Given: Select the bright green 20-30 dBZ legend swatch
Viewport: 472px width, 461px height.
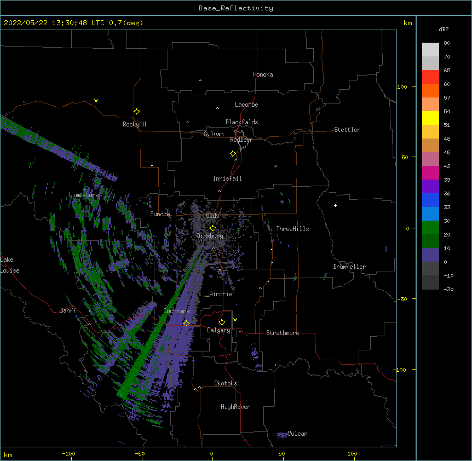Looking at the screenshot, I should (430, 228).
